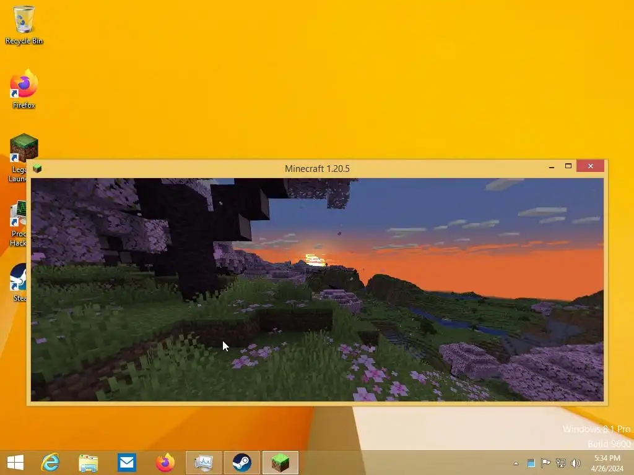This screenshot has height=475, width=634.
Task: Launch Firefox from the desktop shortcut
Action: tap(24, 89)
